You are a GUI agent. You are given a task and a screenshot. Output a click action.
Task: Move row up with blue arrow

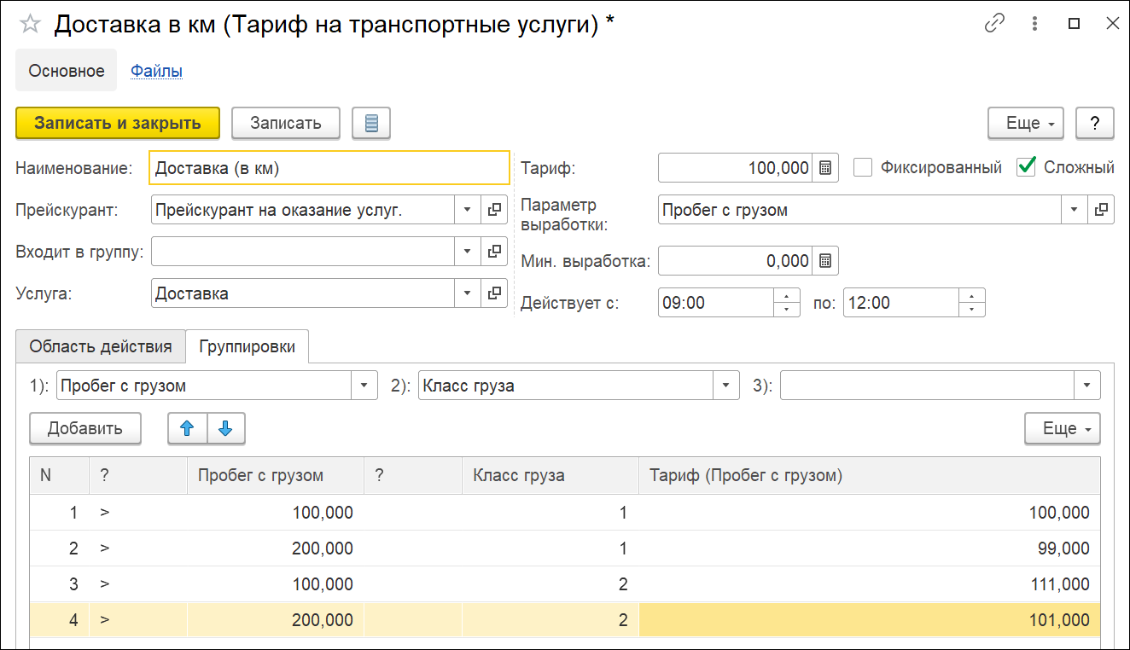[x=188, y=429]
